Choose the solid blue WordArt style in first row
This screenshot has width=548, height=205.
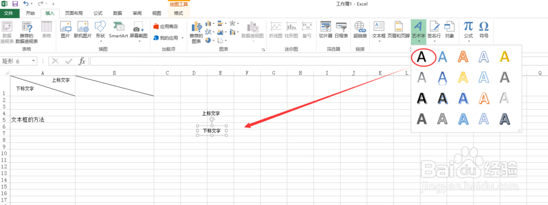(443, 56)
